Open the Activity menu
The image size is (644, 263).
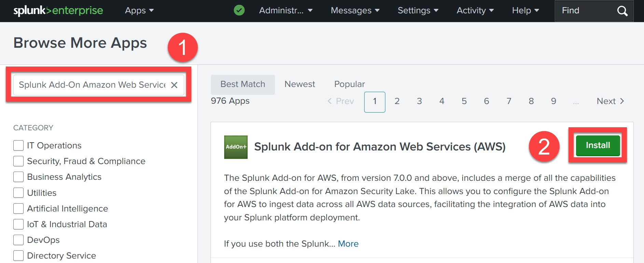(x=474, y=11)
